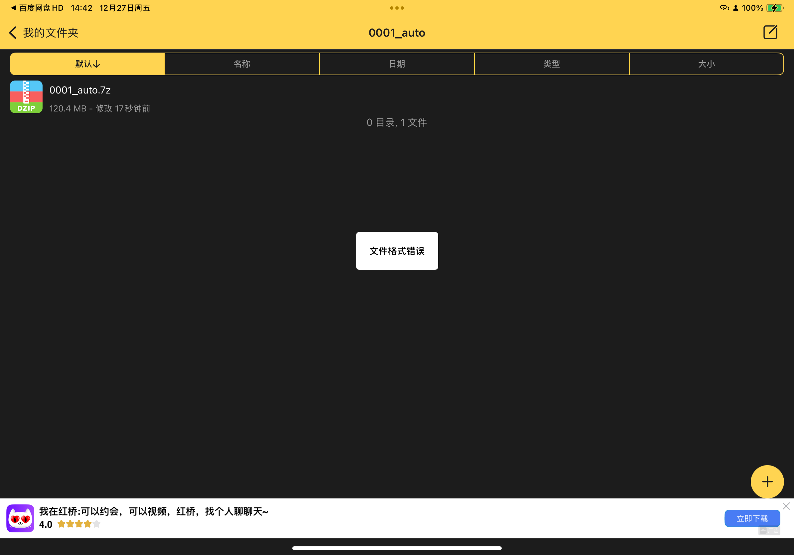Tap the compose/new file icon top right
The height and width of the screenshot is (555, 794).
click(770, 32)
